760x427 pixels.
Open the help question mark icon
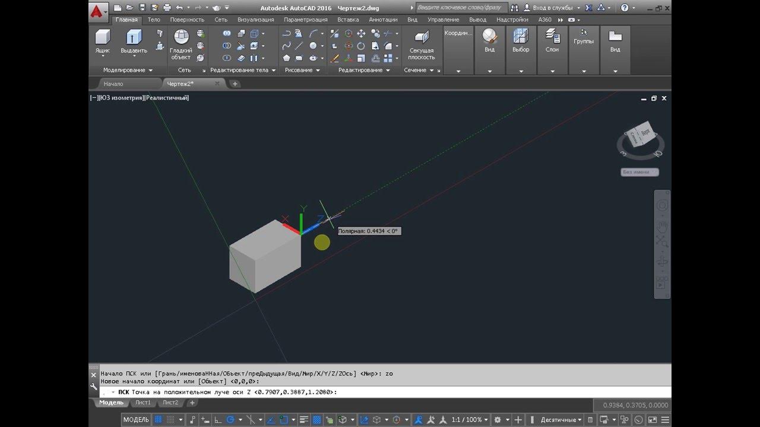624,8
